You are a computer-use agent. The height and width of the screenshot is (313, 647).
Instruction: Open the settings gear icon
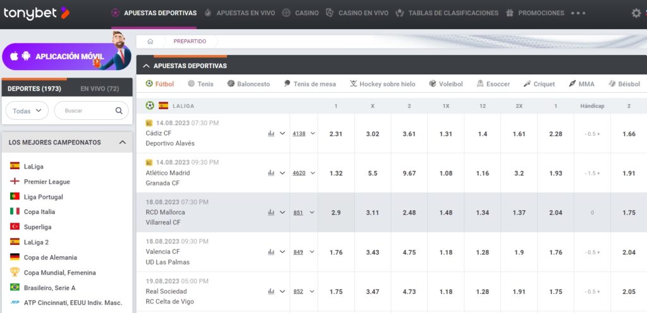point(636,13)
